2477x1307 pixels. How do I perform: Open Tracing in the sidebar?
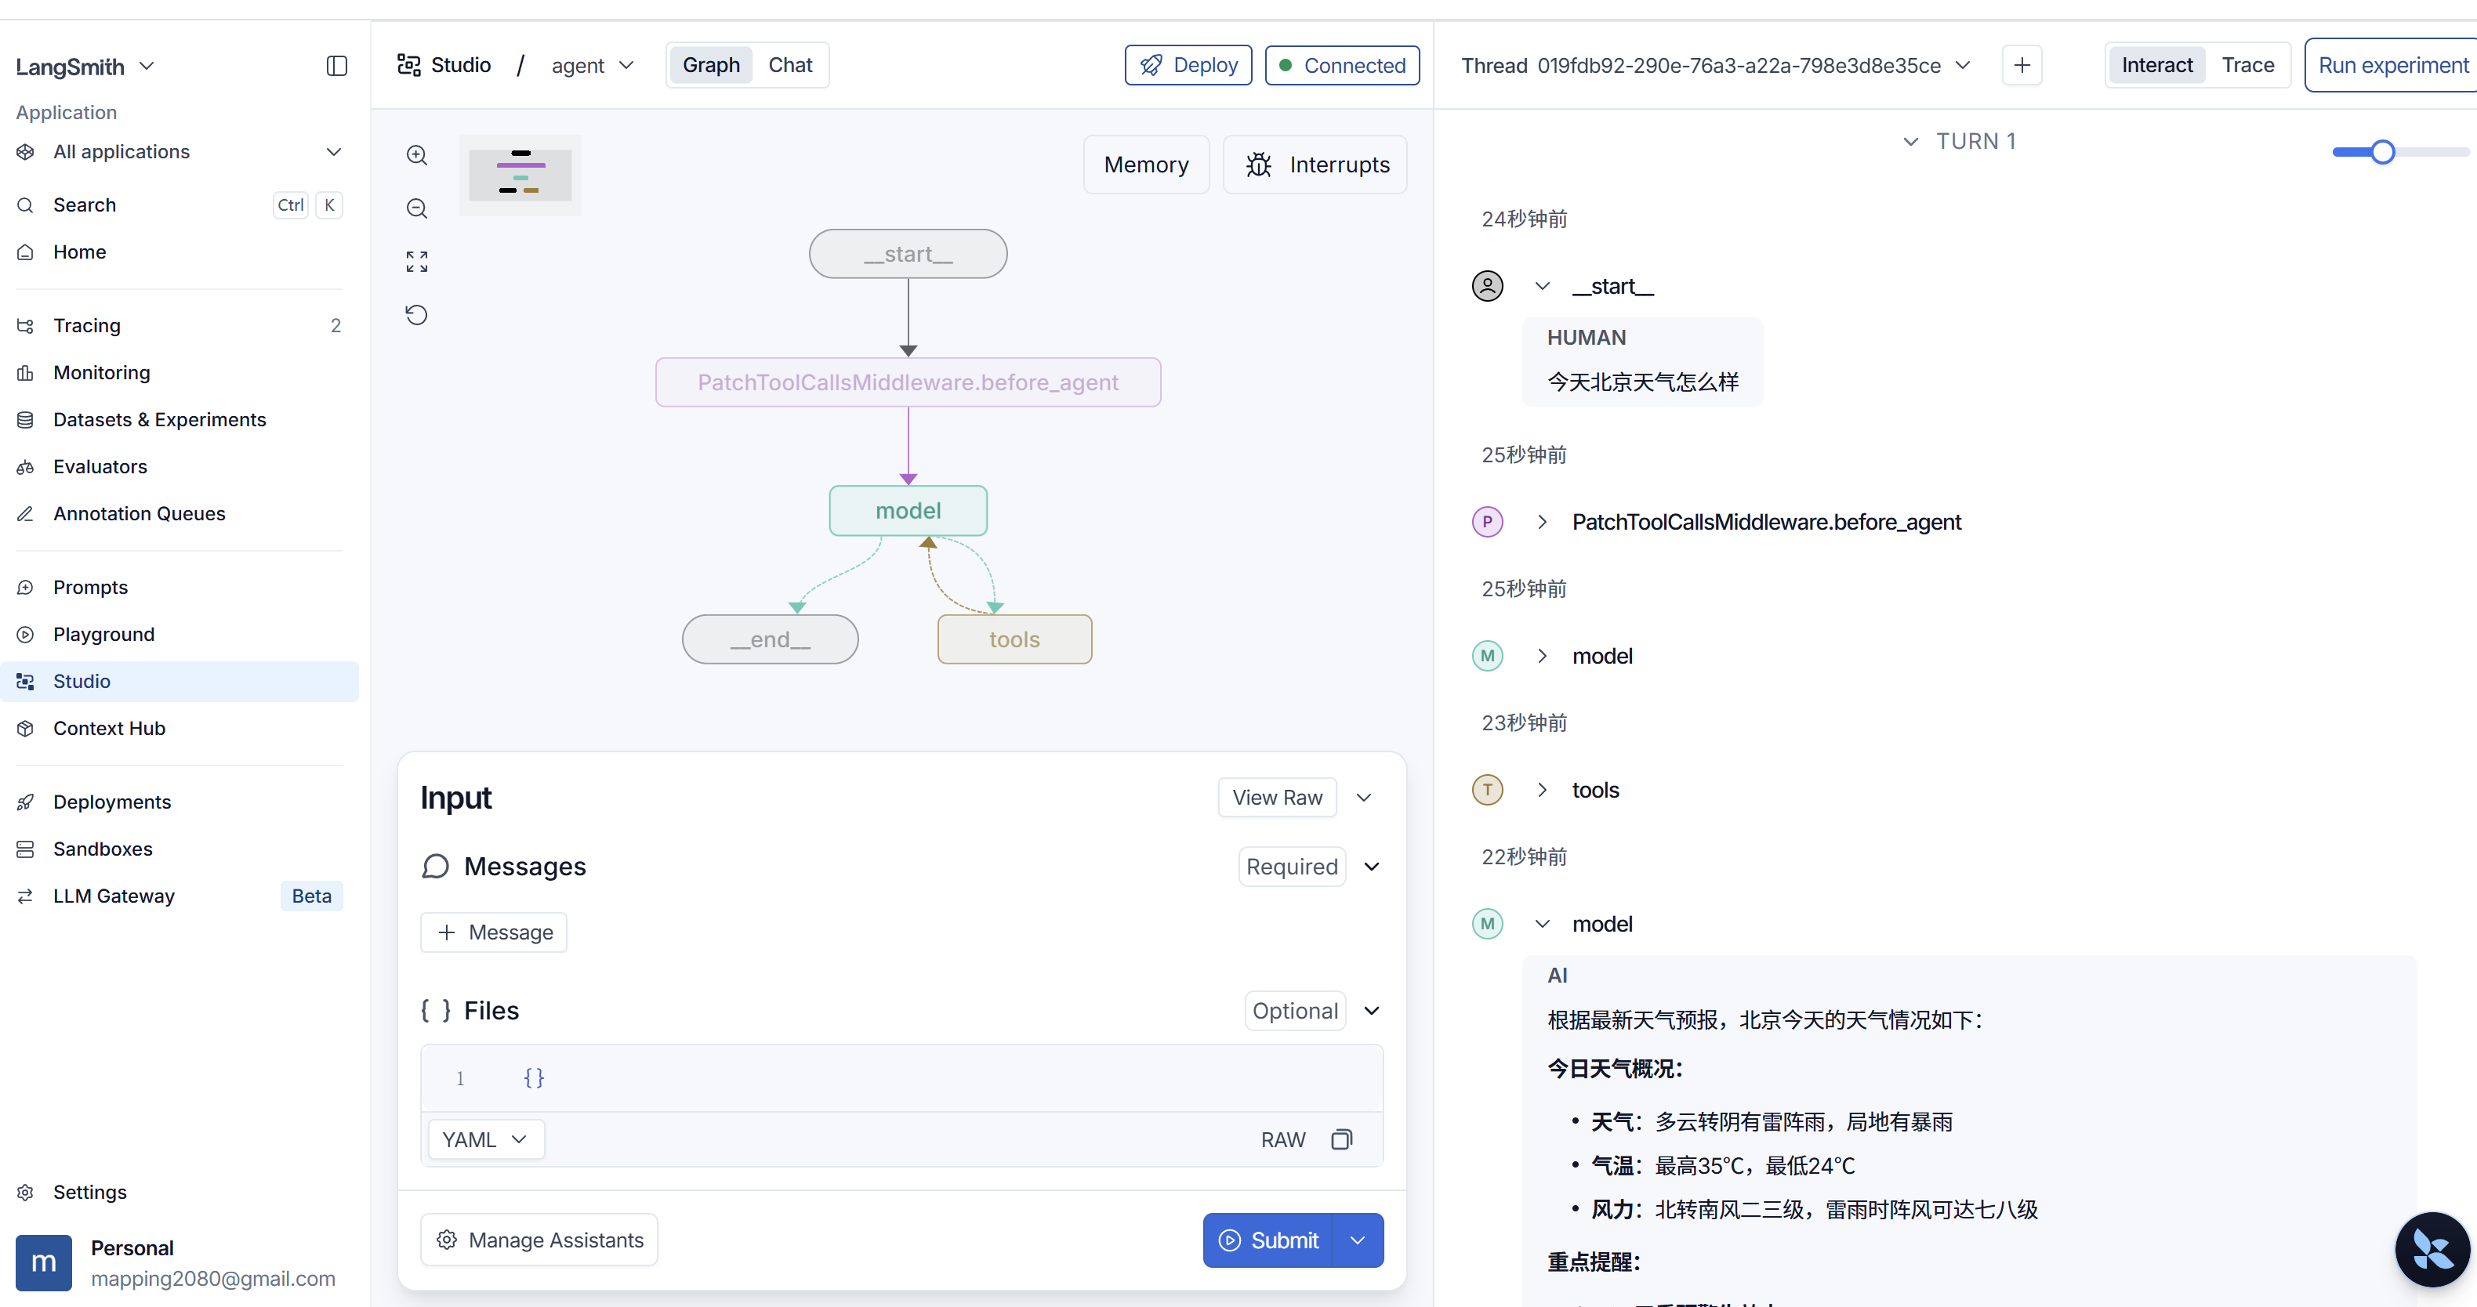point(179,325)
